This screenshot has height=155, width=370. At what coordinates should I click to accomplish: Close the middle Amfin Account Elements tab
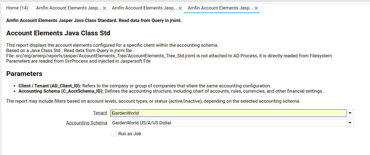click(180, 8)
